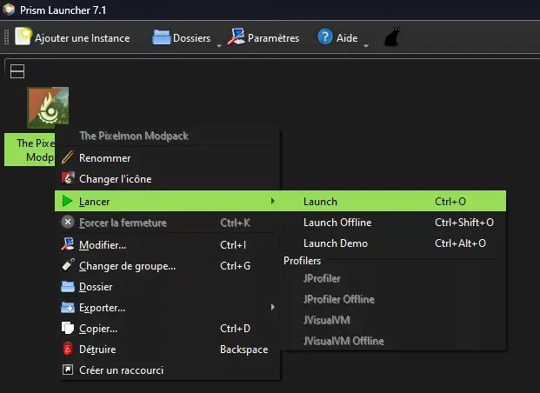
Task: Select Copier... in the context menu
Action: tap(167, 329)
